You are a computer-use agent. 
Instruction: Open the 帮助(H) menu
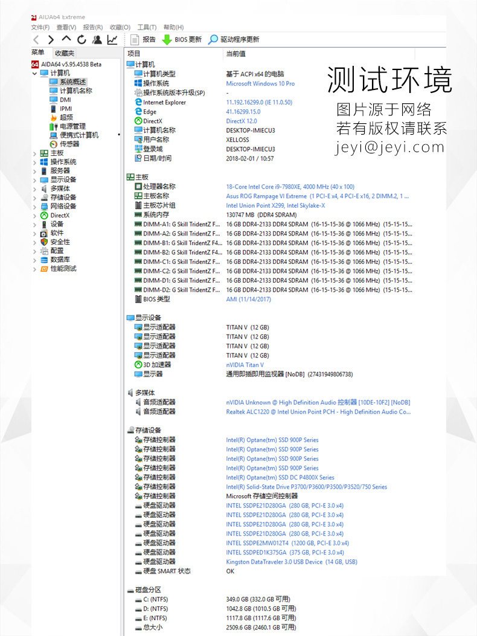(174, 27)
